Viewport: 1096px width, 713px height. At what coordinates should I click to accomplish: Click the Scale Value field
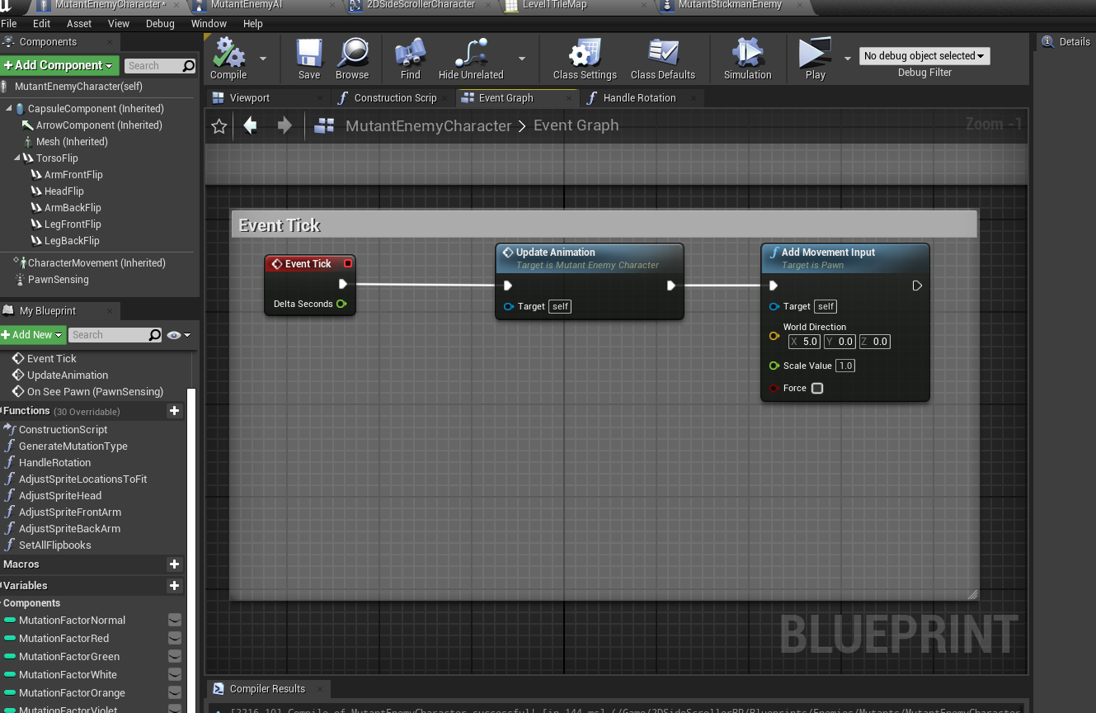click(845, 366)
